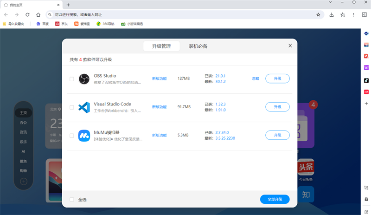The image size is (371, 215).
Task: Open the red PDF icon in right sidebar
Action: coord(366,56)
